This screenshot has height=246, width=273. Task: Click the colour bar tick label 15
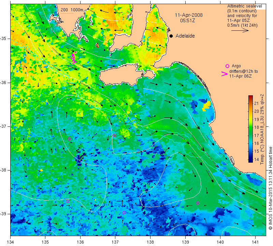pyautogui.click(x=257, y=151)
